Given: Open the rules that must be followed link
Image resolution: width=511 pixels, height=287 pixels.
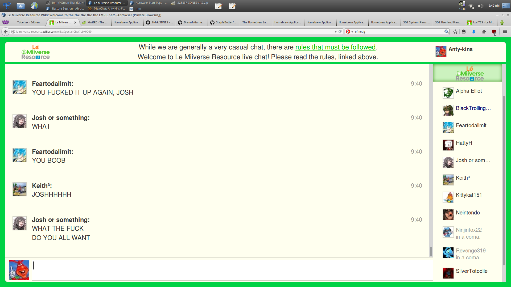Looking at the screenshot, I should point(335,47).
